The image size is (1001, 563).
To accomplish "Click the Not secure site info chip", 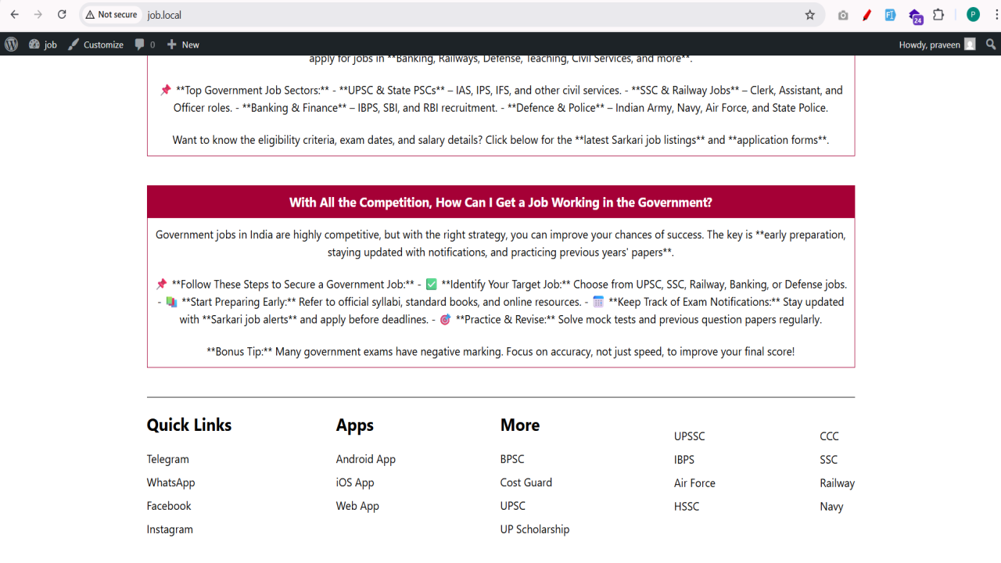I will point(111,15).
